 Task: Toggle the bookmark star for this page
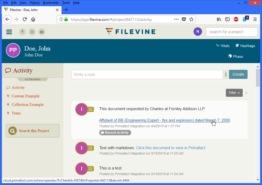click(x=191, y=19)
